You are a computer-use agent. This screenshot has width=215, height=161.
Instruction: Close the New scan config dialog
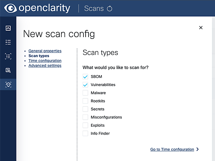pos(201,27)
